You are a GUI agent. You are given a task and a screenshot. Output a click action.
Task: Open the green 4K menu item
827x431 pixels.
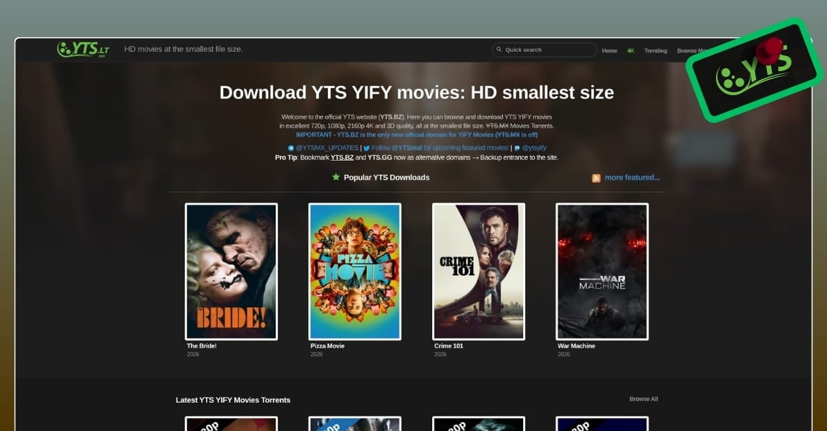631,50
